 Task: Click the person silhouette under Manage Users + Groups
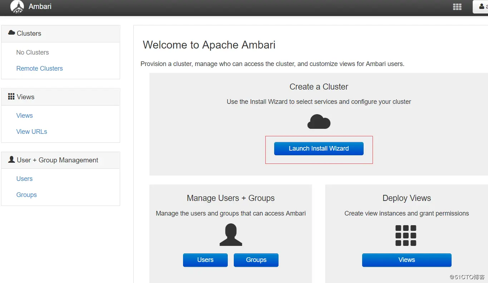pos(231,234)
